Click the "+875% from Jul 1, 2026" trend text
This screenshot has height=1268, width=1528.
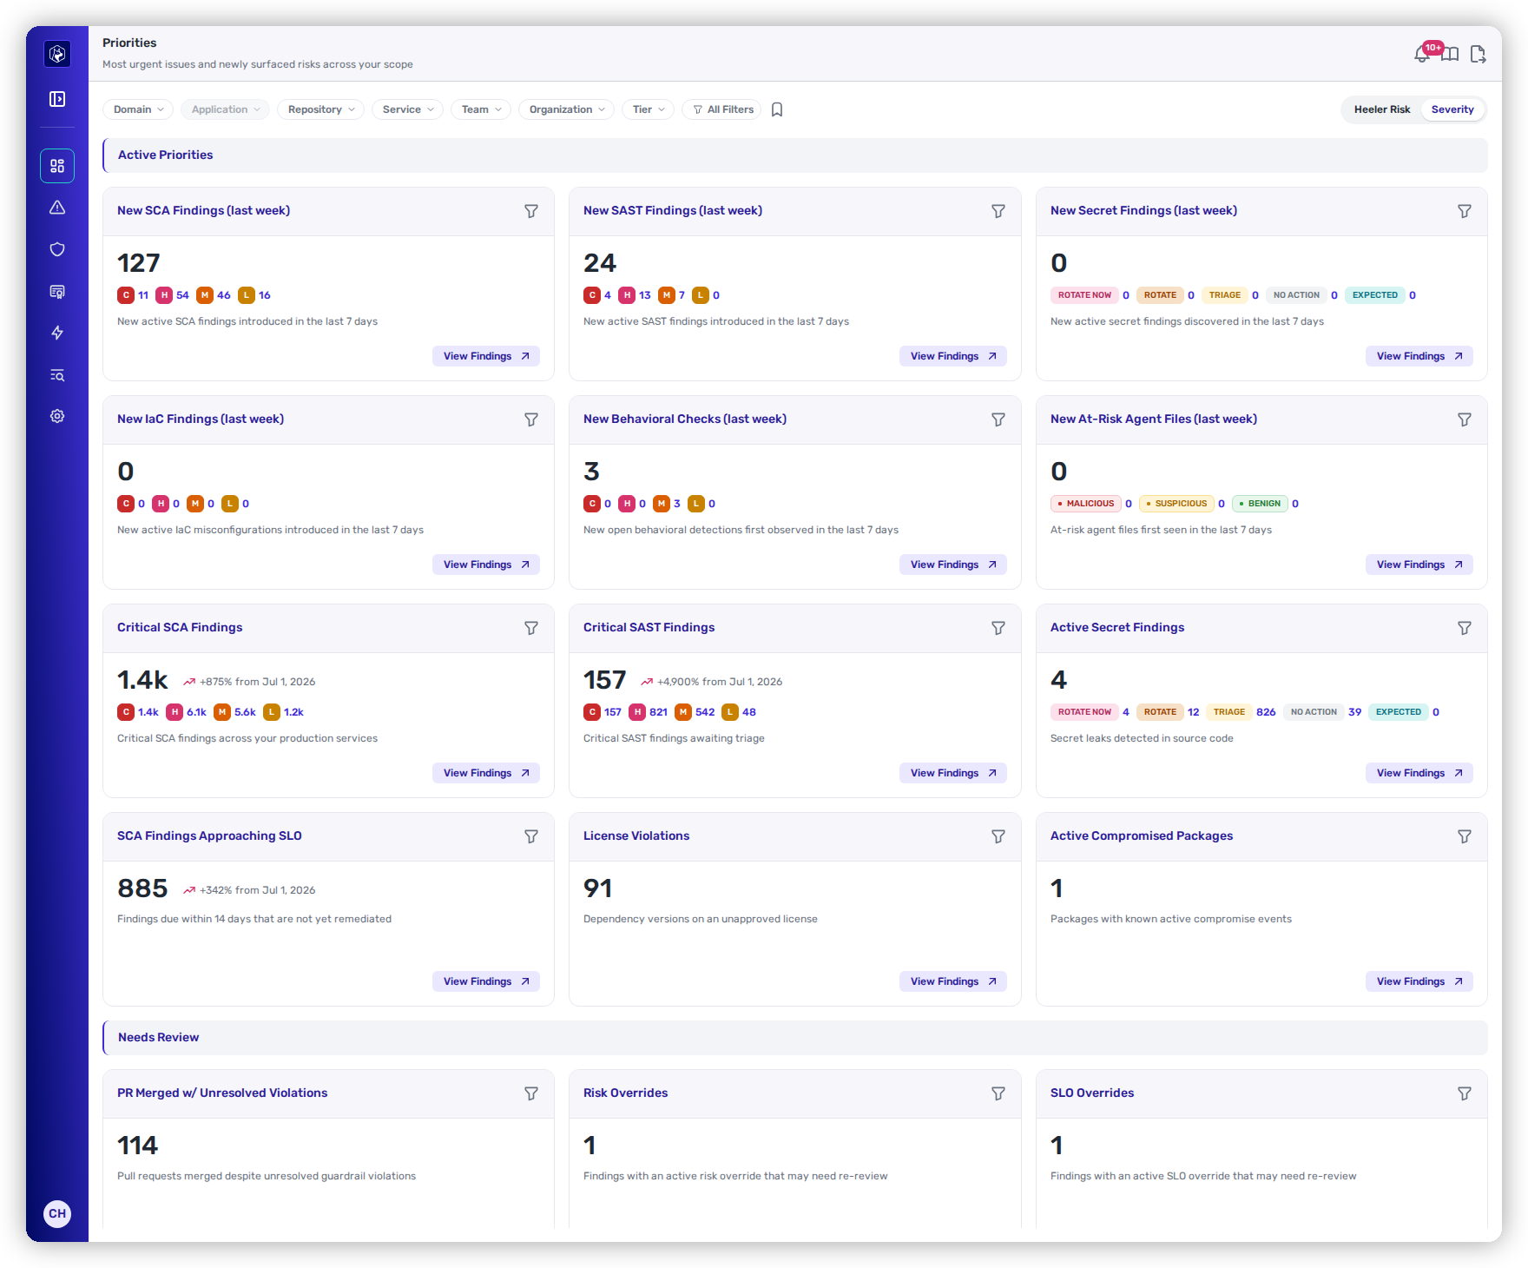click(x=258, y=682)
